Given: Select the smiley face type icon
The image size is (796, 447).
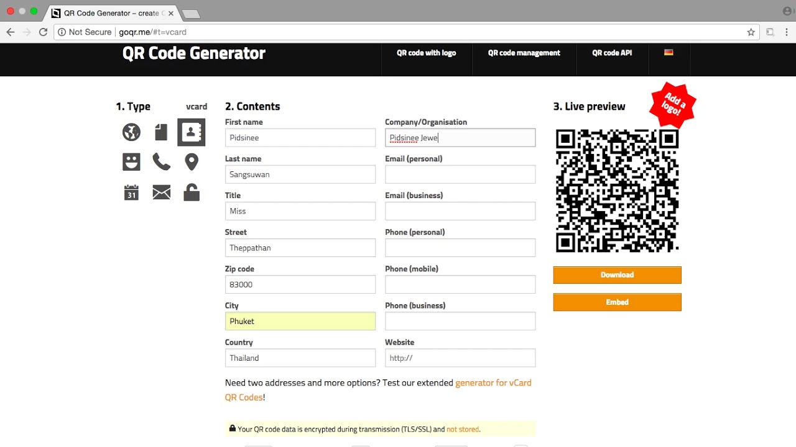Looking at the screenshot, I should coord(131,162).
